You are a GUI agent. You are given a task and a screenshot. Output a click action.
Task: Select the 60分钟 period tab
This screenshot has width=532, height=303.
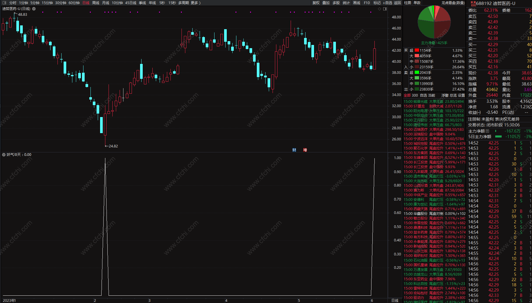74,3
